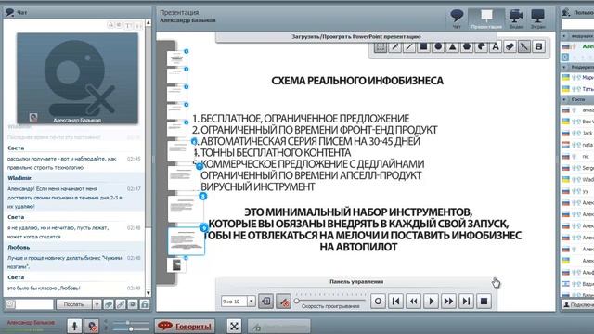The image size is (594, 334).
Task: Click the small camera icon on webcam preview
Action: click(x=33, y=117)
